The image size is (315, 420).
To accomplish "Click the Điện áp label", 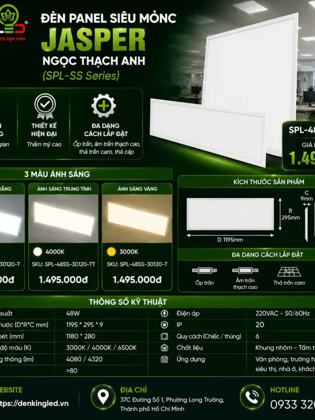I will 188,313.
